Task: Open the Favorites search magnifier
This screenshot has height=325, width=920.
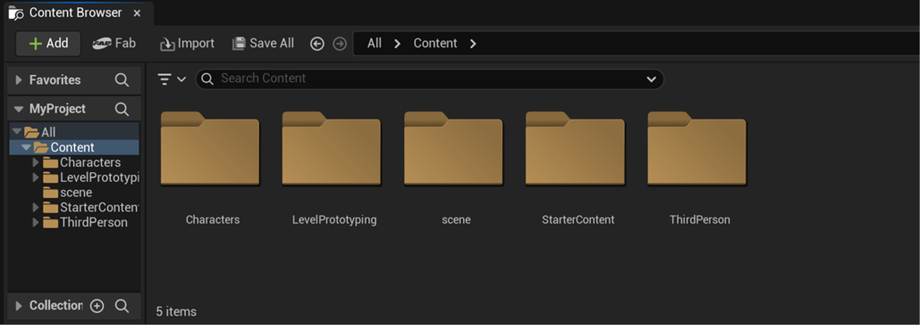Action: point(122,80)
